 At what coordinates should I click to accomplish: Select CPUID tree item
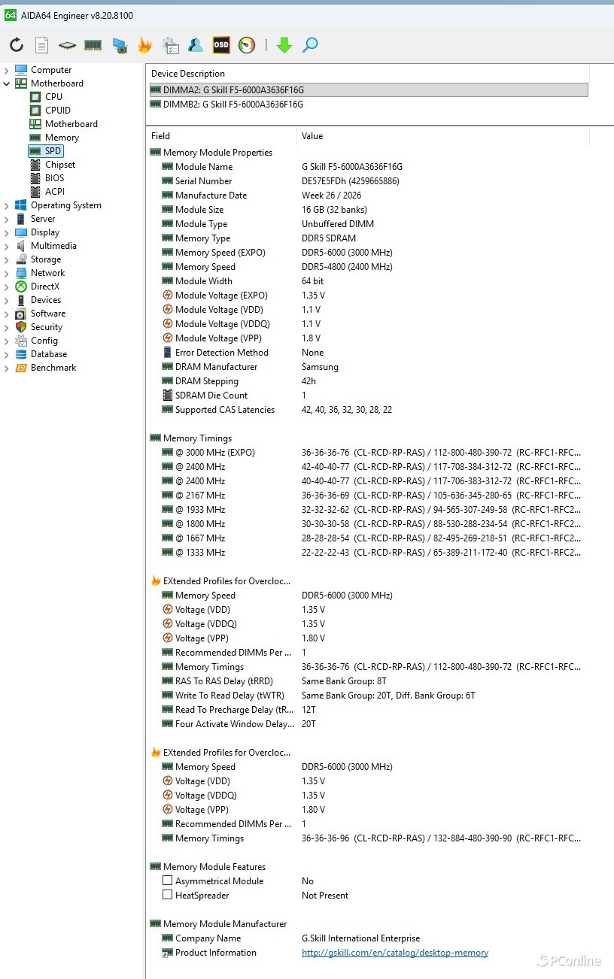click(x=58, y=110)
